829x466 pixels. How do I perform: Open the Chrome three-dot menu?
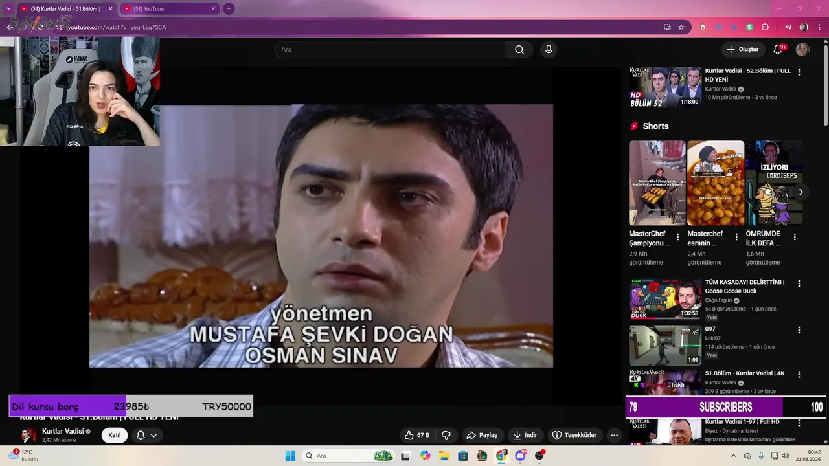pyautogui.click(x=819, y=27)
